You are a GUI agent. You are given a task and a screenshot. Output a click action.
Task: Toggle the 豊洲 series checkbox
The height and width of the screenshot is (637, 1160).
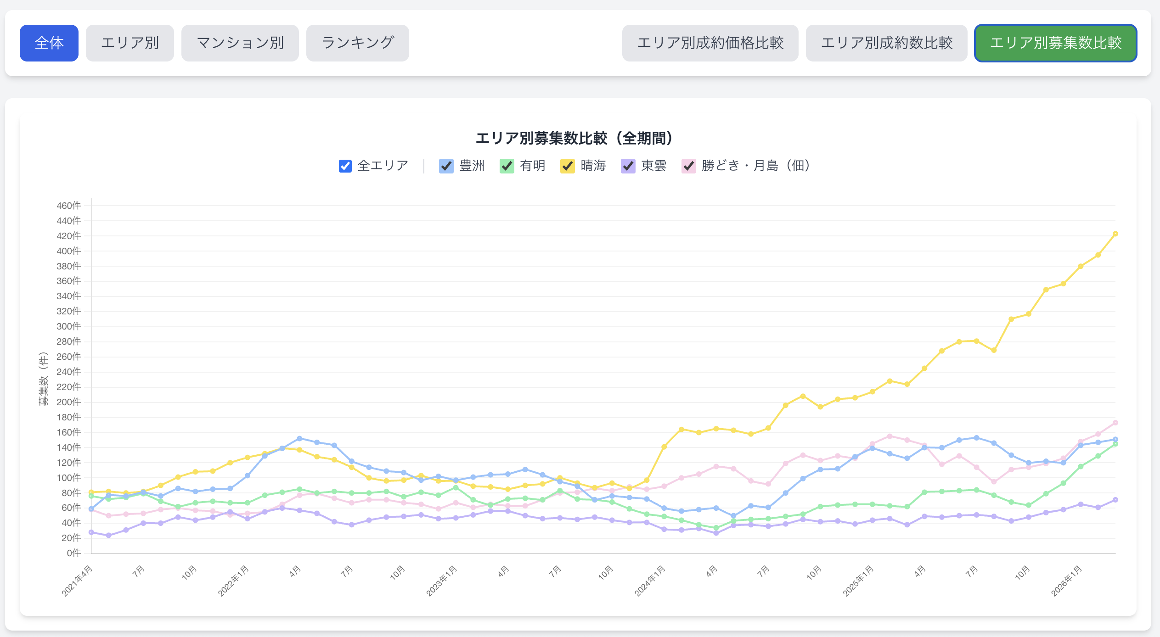point(446,166)
